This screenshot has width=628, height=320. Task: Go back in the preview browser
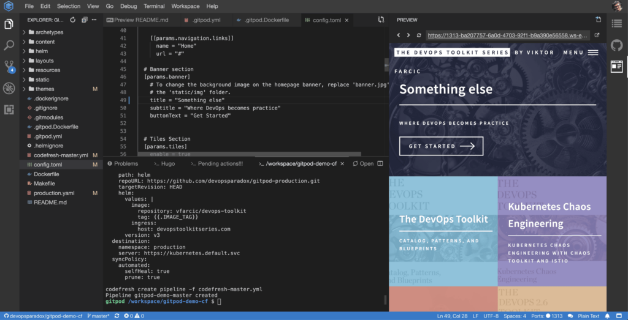click(x=399, y=35)
